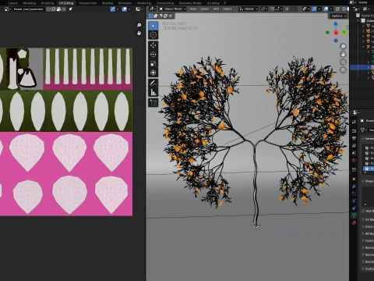Open the Add menu in the 3D viewport
Image resolution: width=374 pixels, height=281 pixels.
[x=216, y=9]
